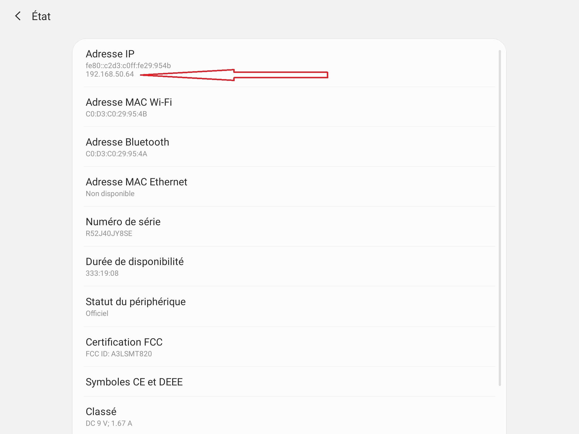Tap the Non disponible text
The image size is (579, 434).
[x=110, y=194]
